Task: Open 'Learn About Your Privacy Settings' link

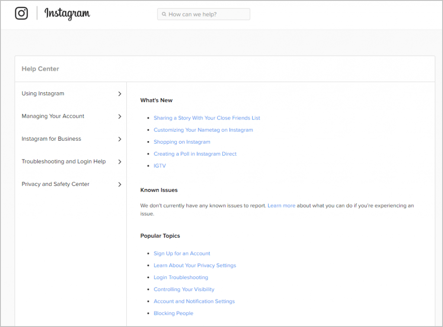Action: [x=195, y=265]
